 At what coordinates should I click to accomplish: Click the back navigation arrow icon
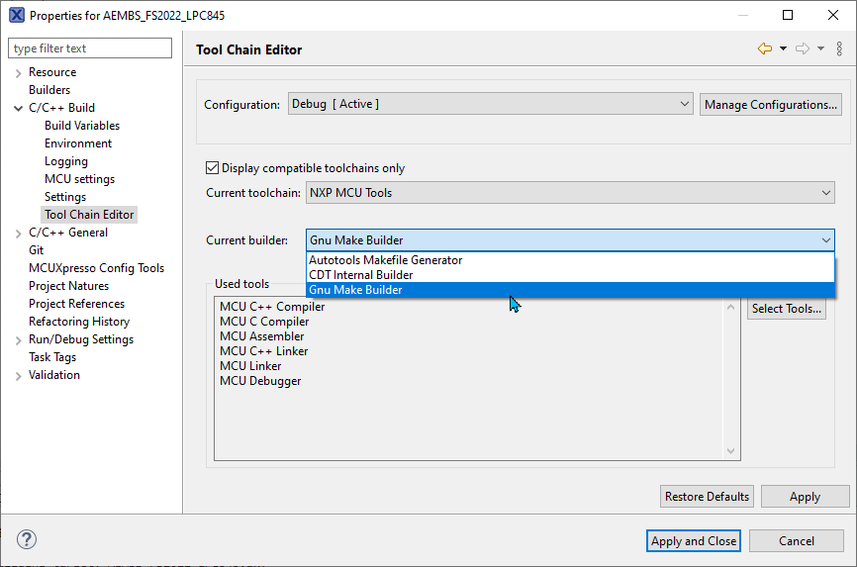coord(764,48)
